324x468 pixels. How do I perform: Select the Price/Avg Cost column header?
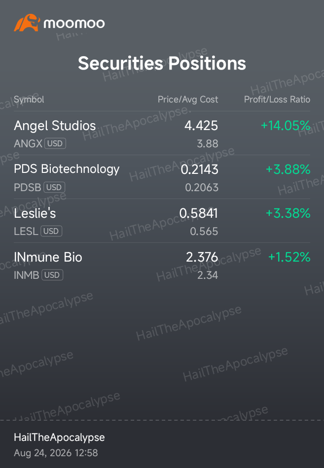tap(188, 100)
